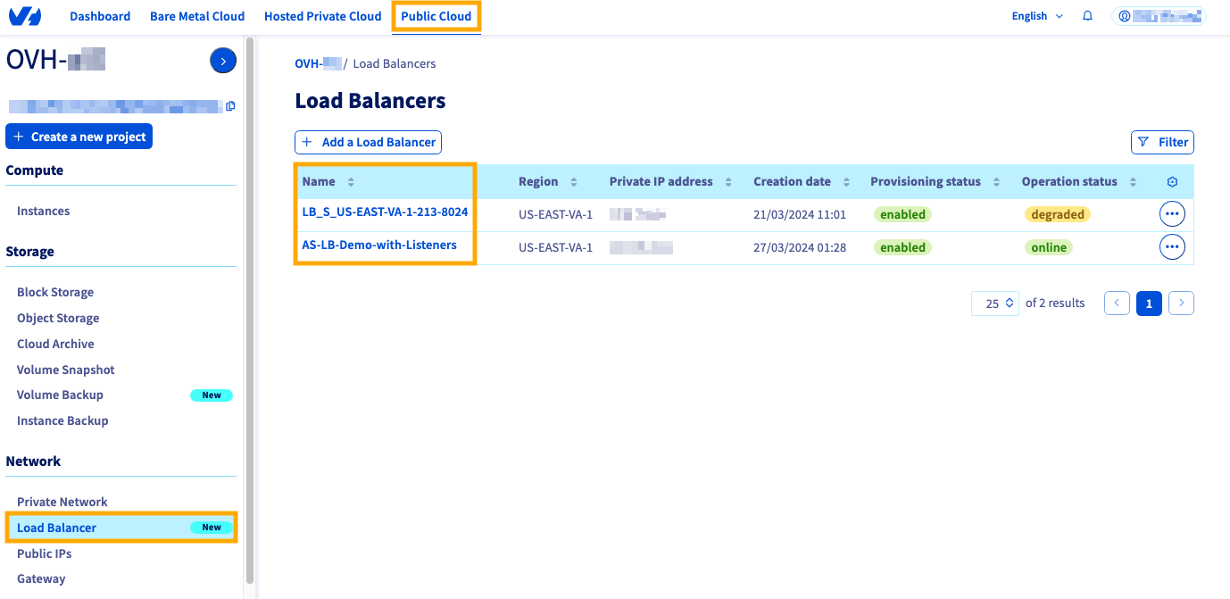Open the results-per-page 25 dropdown
Image resolution: width=1230 pixels, height=599 pixels.
click(x=994, y=303)
